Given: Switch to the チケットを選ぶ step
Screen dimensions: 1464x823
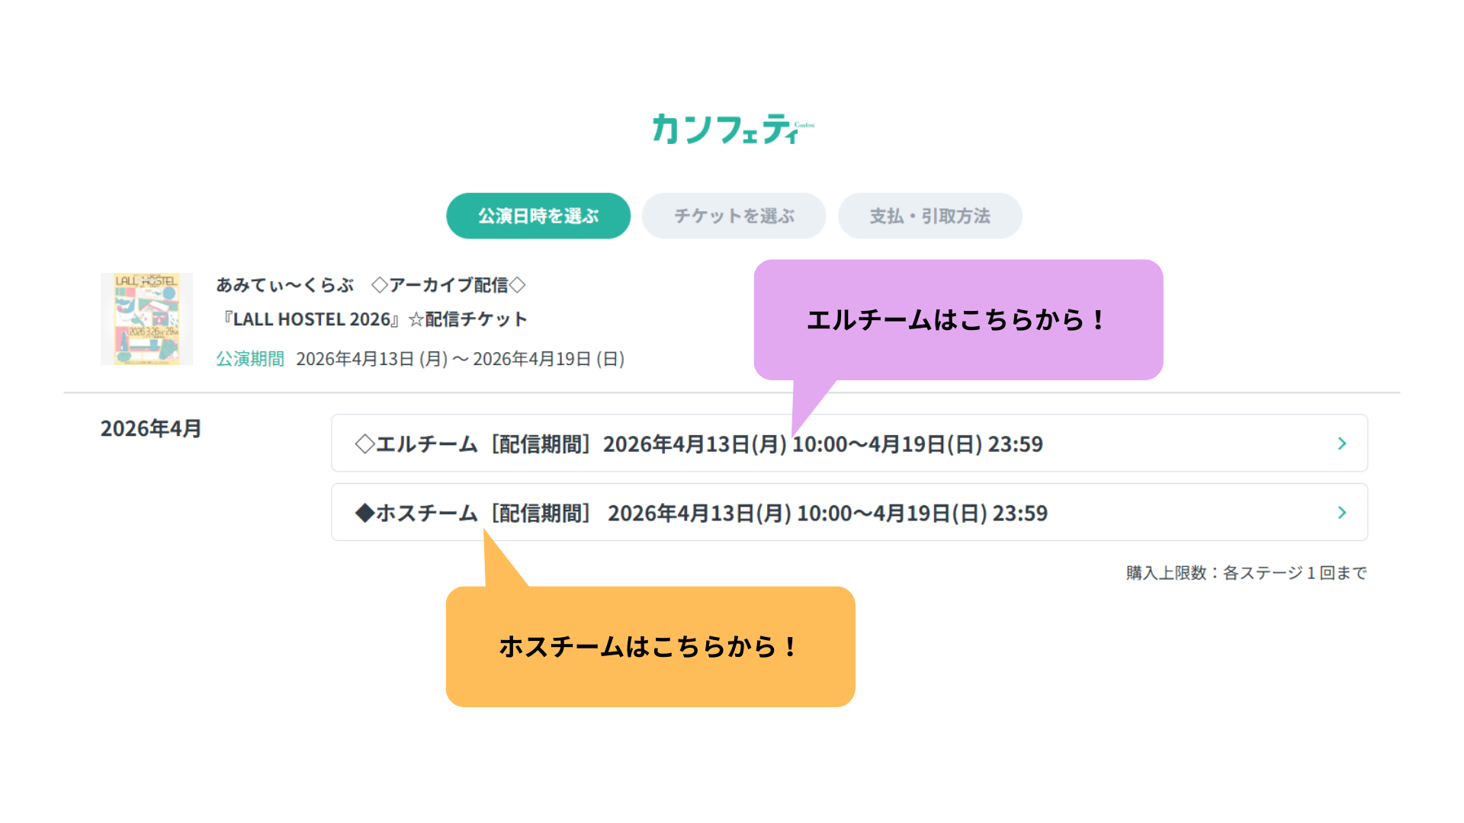Looking at the screenshot, I should click(x=734, y=216).
